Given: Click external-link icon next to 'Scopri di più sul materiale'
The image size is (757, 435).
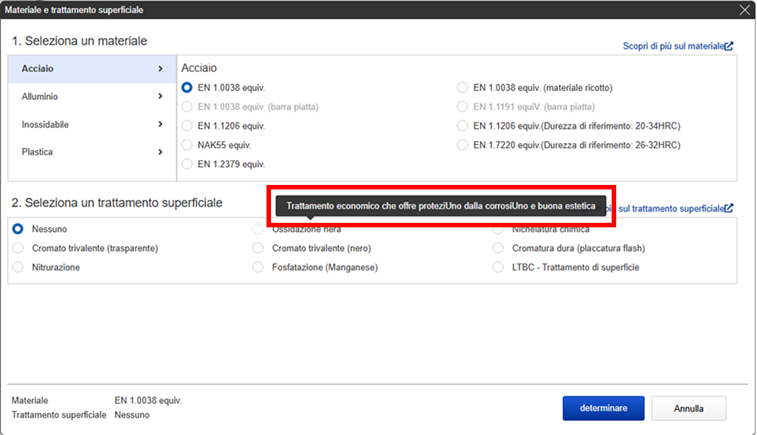Looking at the screenshot, I should [x=729, y=46].
